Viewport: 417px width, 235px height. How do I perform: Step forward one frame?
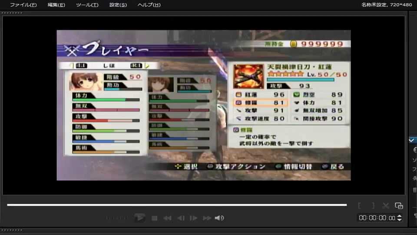tap(193, 218)
